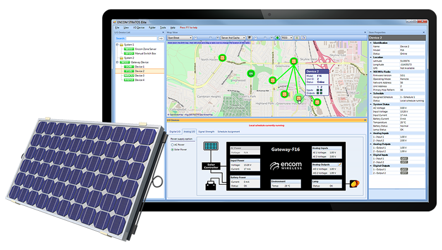
Task: Click the layer icon after Server And Cache
Action: (250, 38)
